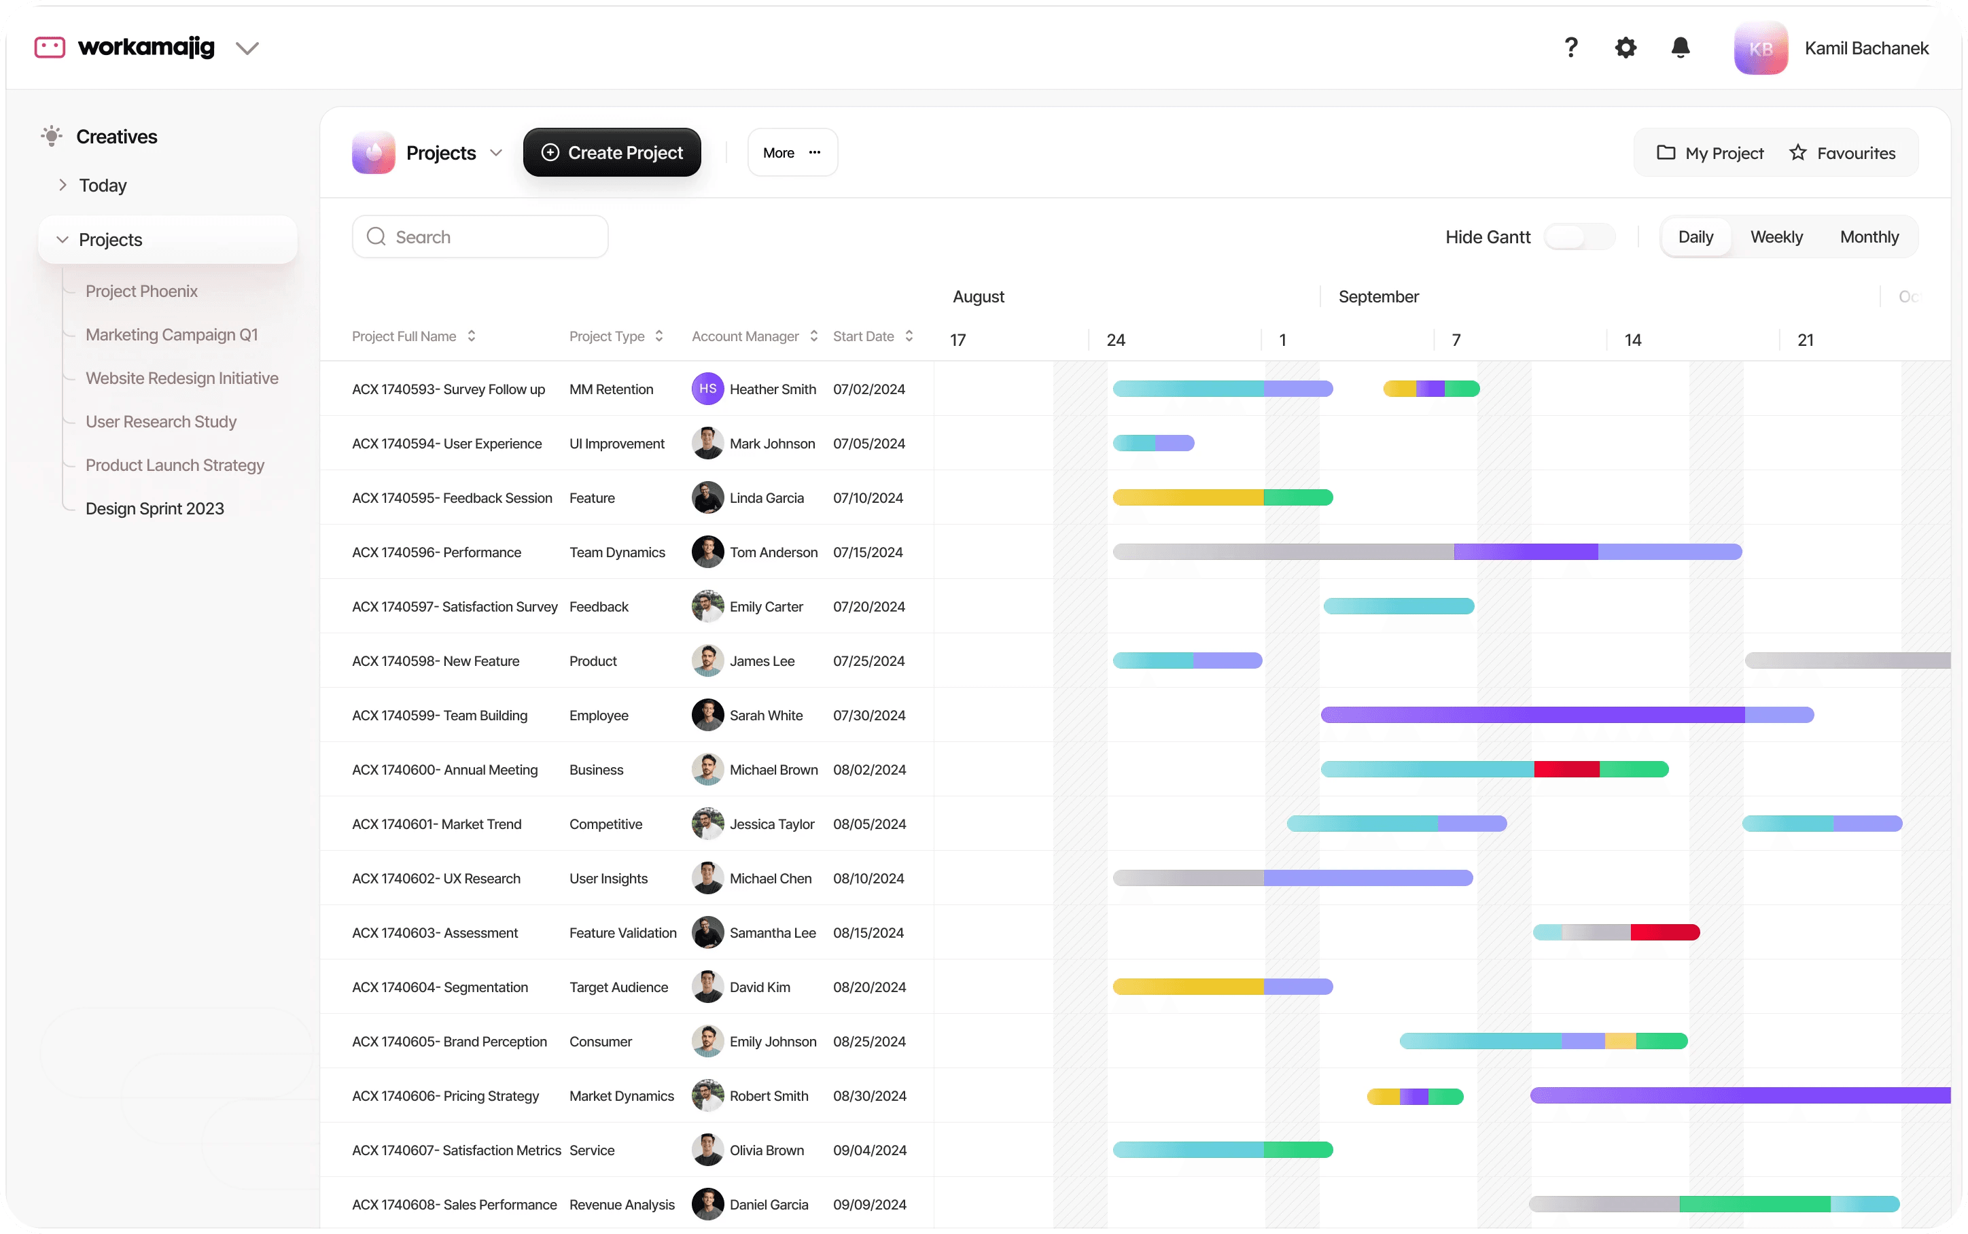This screenshot has width=1968, height=1234.
Task: Open the Favourites link
Action: pyautogui.click(x=1842, y=153)
